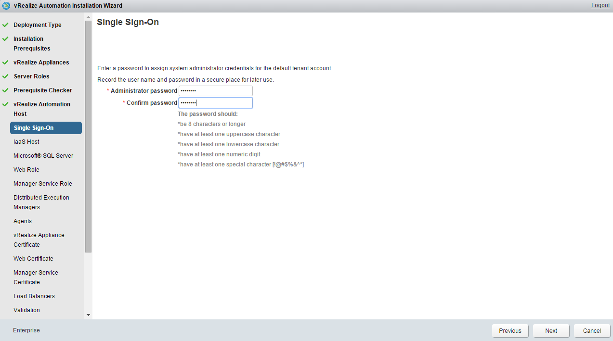Viewport: 613px width, 341px height.
Task: Click the sidebar vertical scrollbar thumb
Action: click(x=88, y=137)
